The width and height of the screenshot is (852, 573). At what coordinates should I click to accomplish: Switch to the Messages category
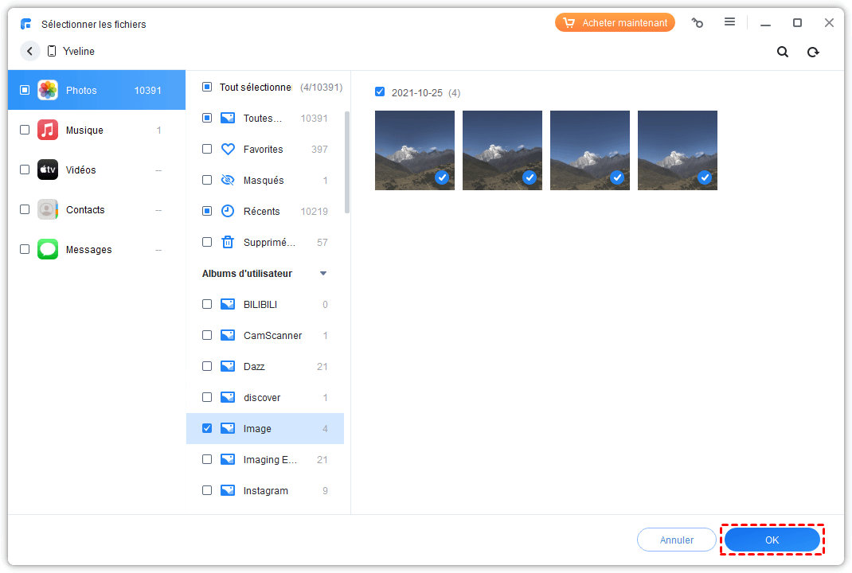[x=88, y=249]
